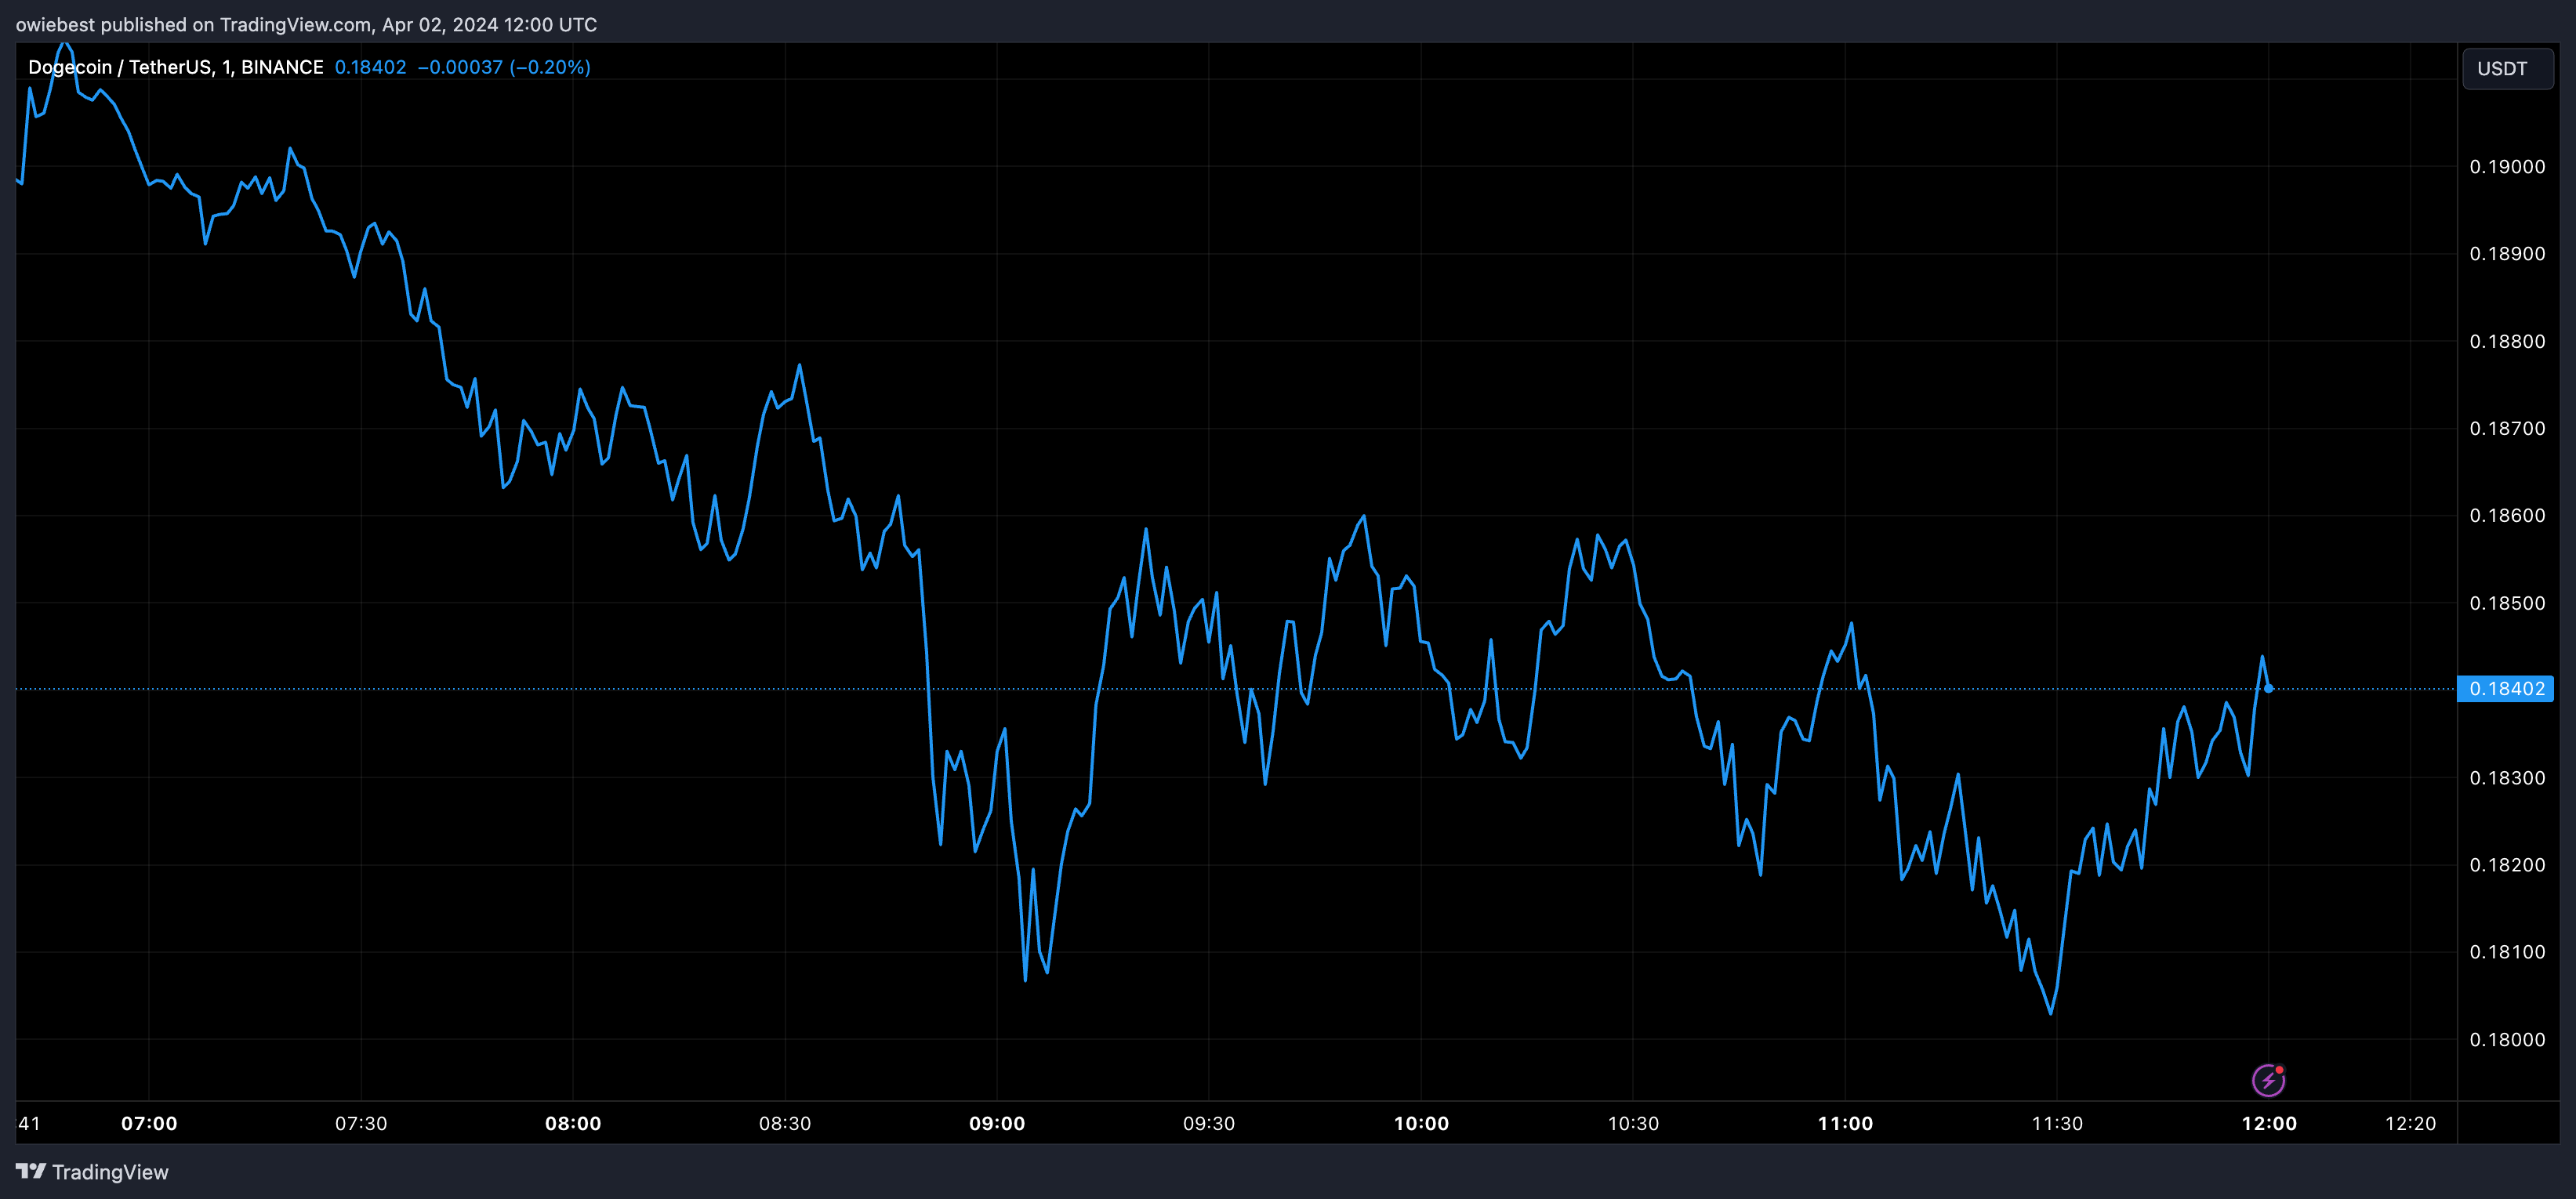Click the 10:30 time axis label

click(x=1633, y=1123)
